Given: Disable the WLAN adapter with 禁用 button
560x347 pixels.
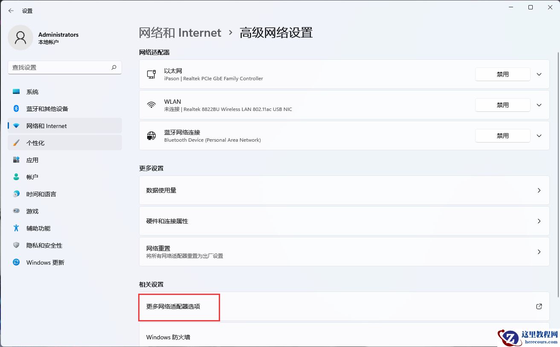Looking at the screenshot, I should coord(502,105).
